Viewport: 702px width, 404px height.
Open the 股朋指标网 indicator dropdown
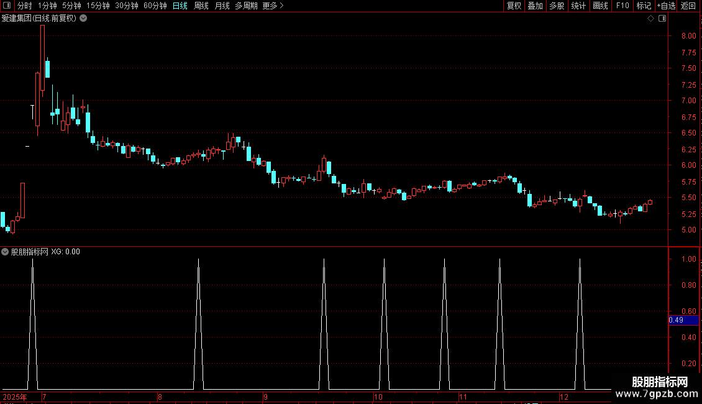(x=5, y=252)
